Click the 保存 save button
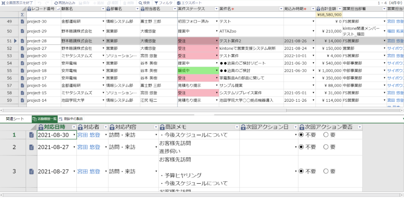This screenshot has height=198, width=404. click(x=84, y=3)
